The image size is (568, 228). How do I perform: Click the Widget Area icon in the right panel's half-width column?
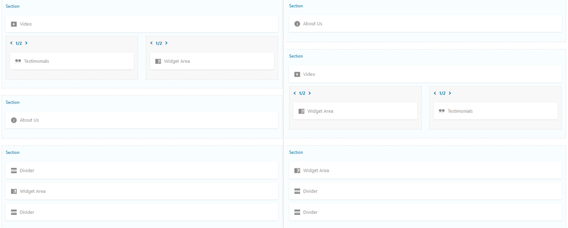pos(301,111)
